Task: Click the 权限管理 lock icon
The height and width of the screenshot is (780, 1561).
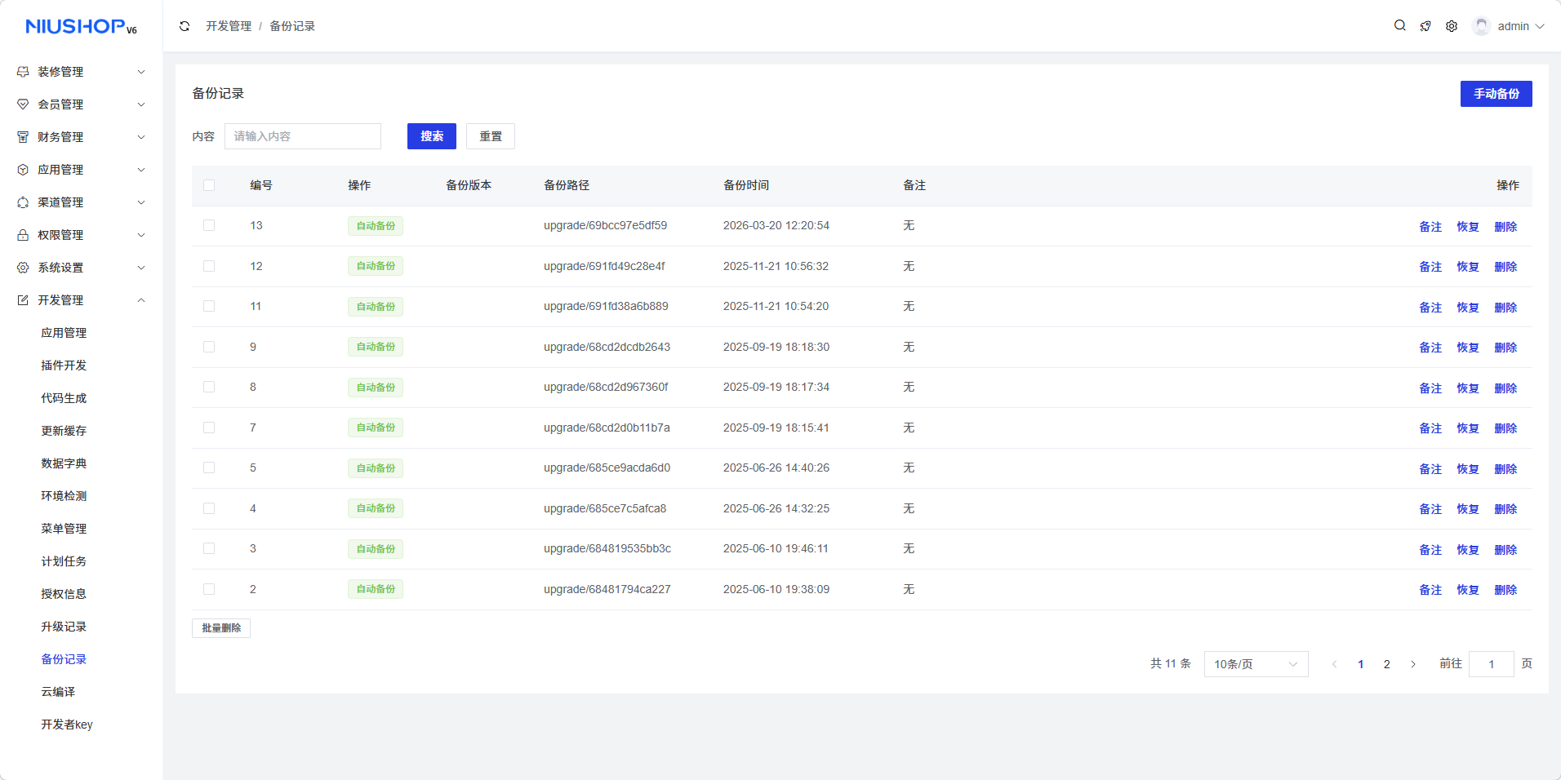Action: 23,235
